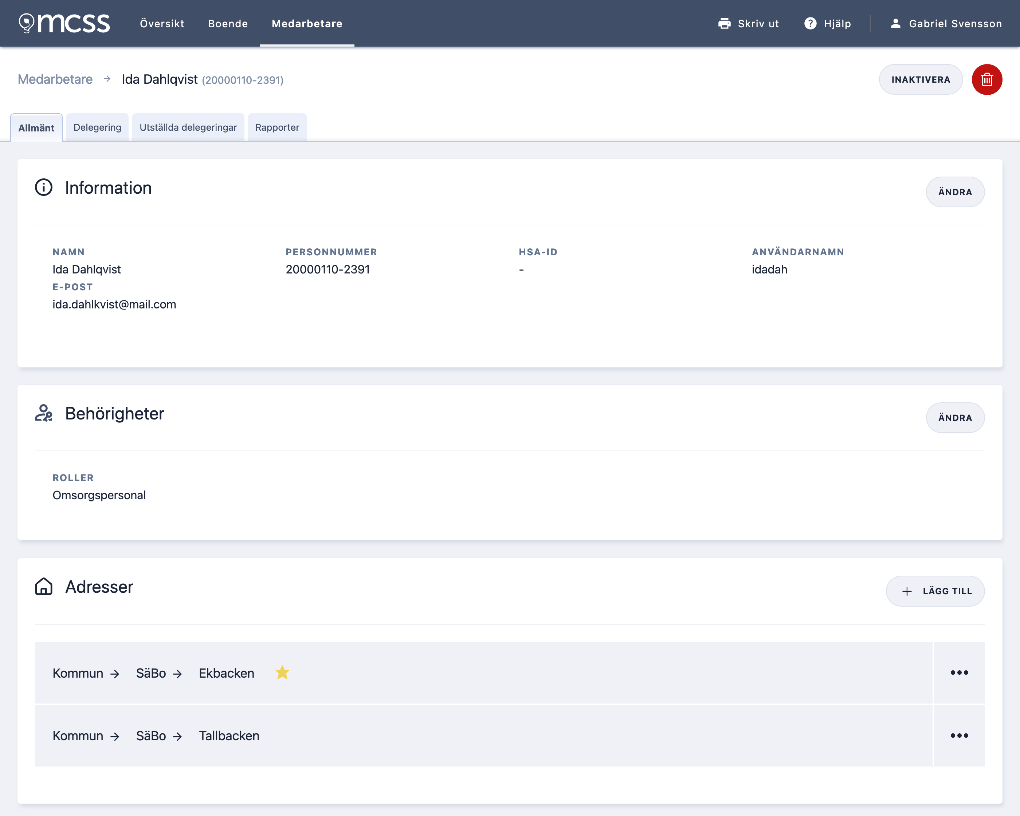This screenshot has height=816, width=1020.
Task: Click the Information circle icon
Action: pyautogui.click(x=43, y=187)
